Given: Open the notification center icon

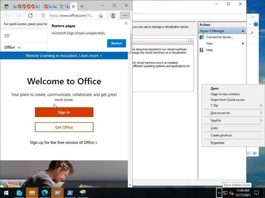Looking at the screenshot, I should (x=256, y=193).
